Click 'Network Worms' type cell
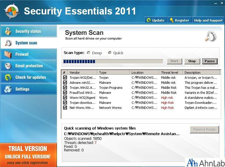The width and height of the screenshot is (225, 167). click(110, 108)
